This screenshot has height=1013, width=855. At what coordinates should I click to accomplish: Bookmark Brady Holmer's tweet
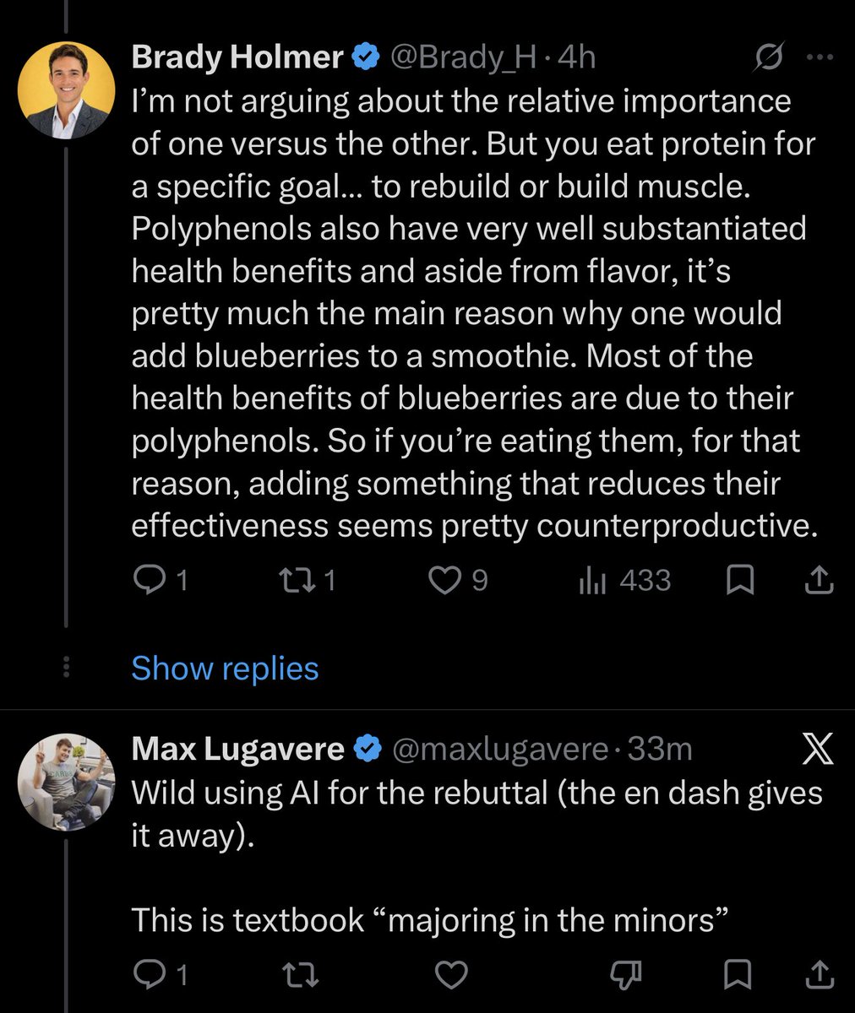[x=741, y=581]
